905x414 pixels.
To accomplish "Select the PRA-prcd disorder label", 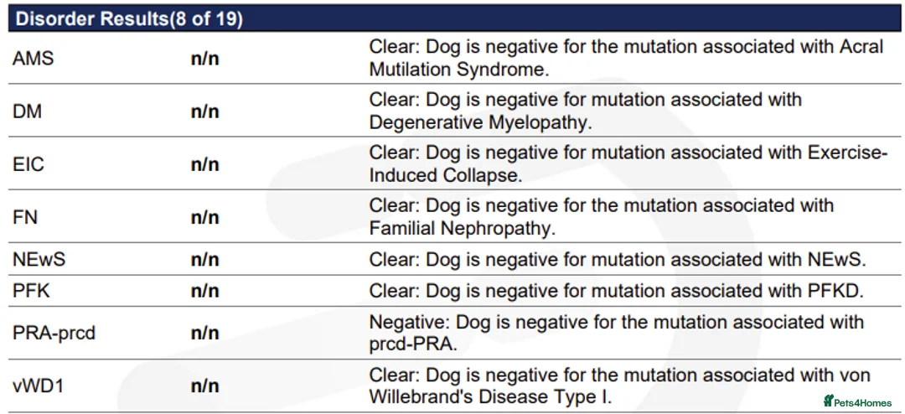I will (54, 333).
